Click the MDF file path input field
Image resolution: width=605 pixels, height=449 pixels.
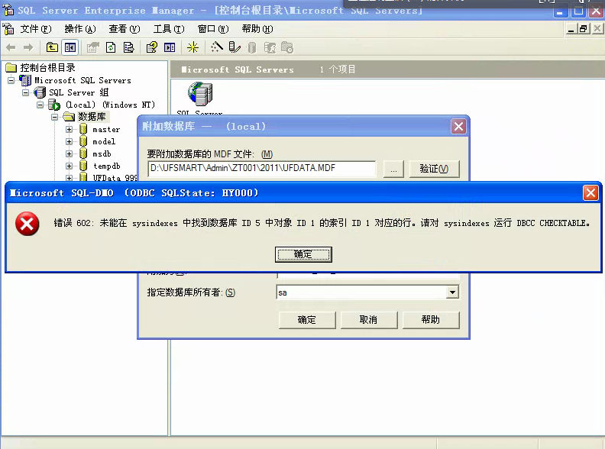click(x=261, y=169)
